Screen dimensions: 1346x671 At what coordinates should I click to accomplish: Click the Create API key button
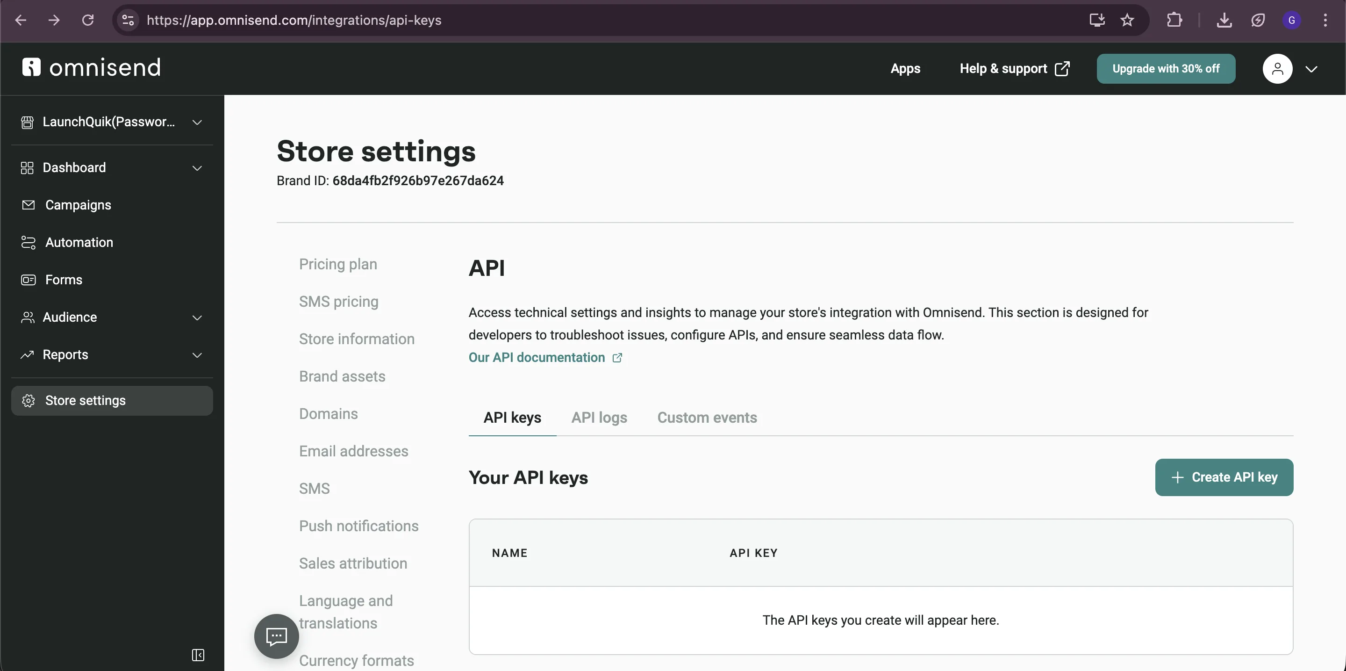[x=1224, y=477]
